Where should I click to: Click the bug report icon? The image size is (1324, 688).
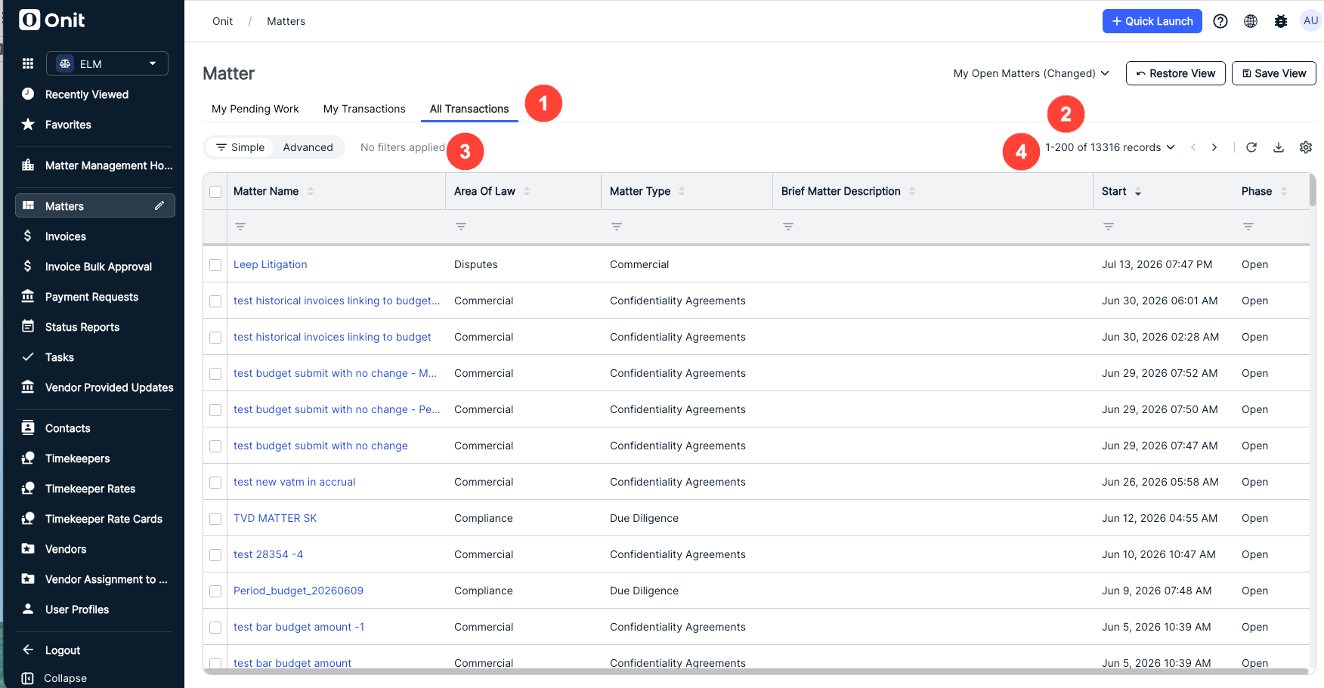click(1281, 21)
